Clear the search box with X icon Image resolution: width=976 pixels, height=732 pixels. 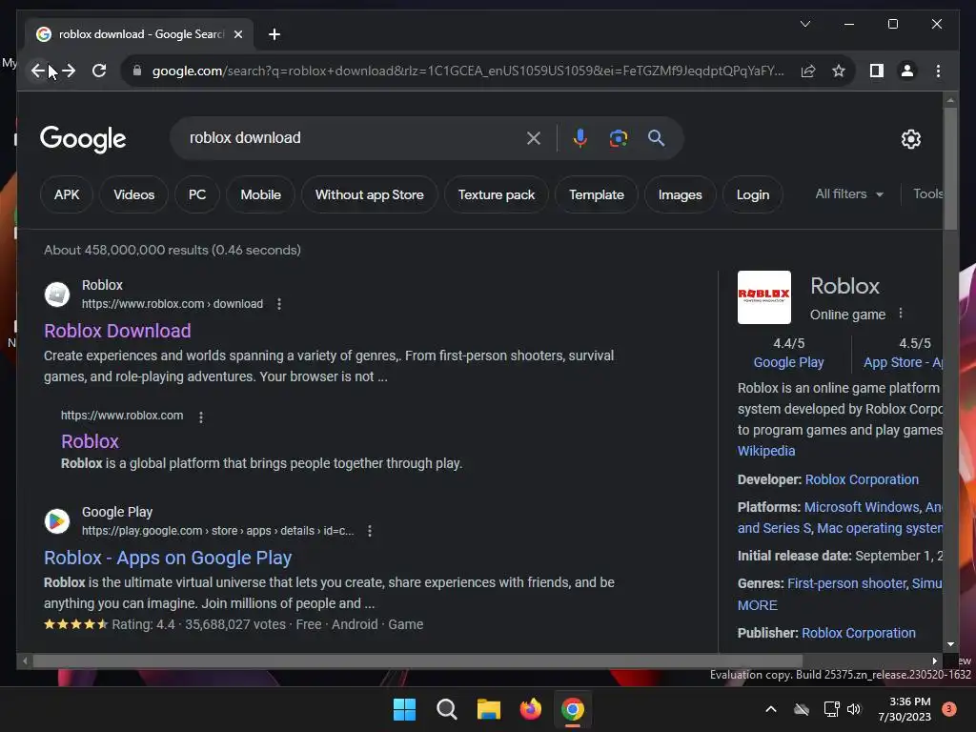pos(534,138)
